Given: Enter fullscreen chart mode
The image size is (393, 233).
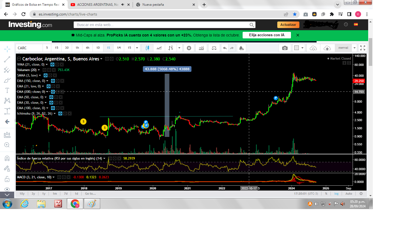Looking at the screenshot, I should click(362, 48).
